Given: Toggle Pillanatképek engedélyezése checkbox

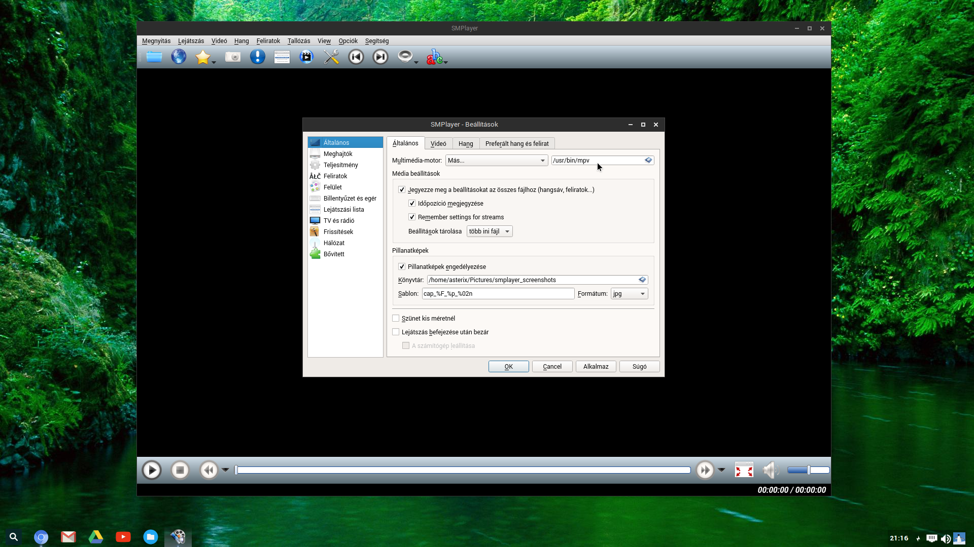Looking at the screenshot, I should click(x=401, y=266).
